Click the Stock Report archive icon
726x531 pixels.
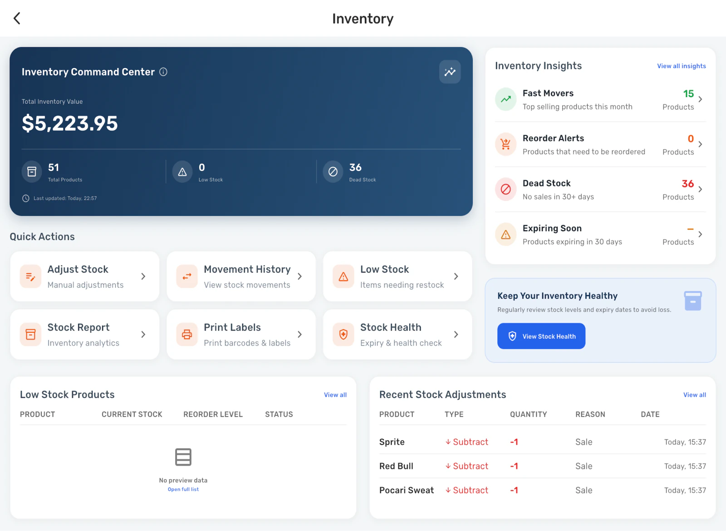click(x=30, y=335)
